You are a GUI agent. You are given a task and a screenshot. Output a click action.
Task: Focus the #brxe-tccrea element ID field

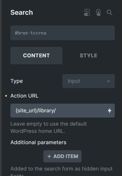62,33
